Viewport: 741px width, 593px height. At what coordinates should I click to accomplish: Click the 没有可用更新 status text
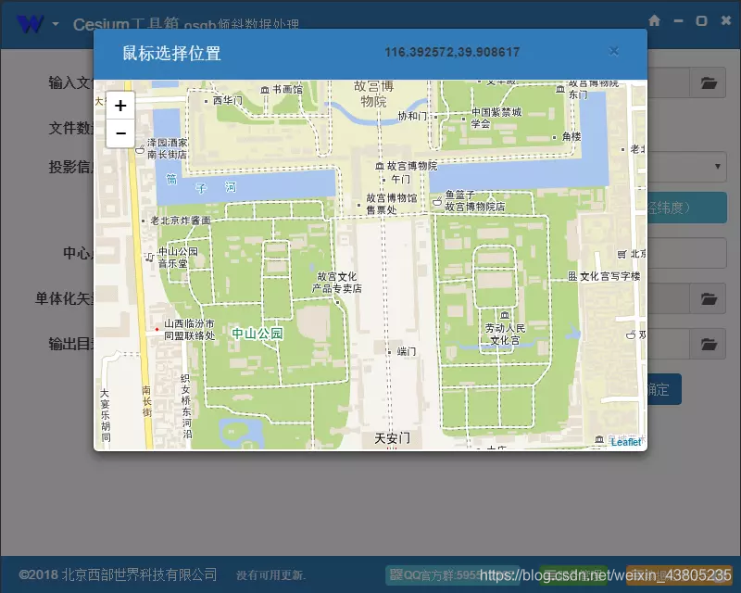coord(270,575)
